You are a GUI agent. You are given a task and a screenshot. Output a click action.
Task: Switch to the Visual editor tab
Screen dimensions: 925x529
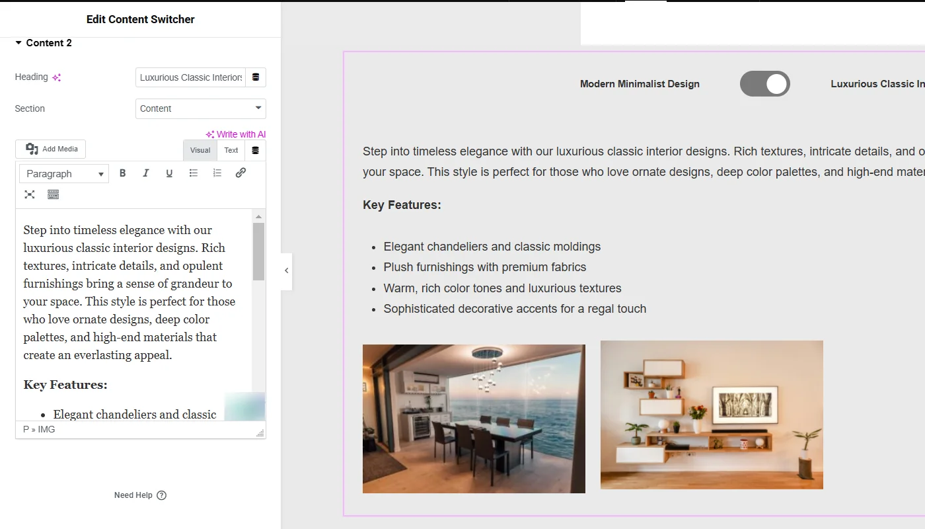coord(200,150)
